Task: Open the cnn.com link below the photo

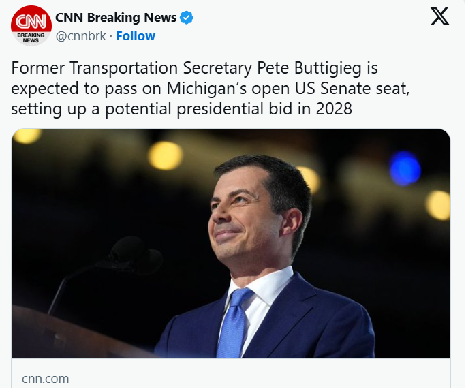Action: (45, 378)
